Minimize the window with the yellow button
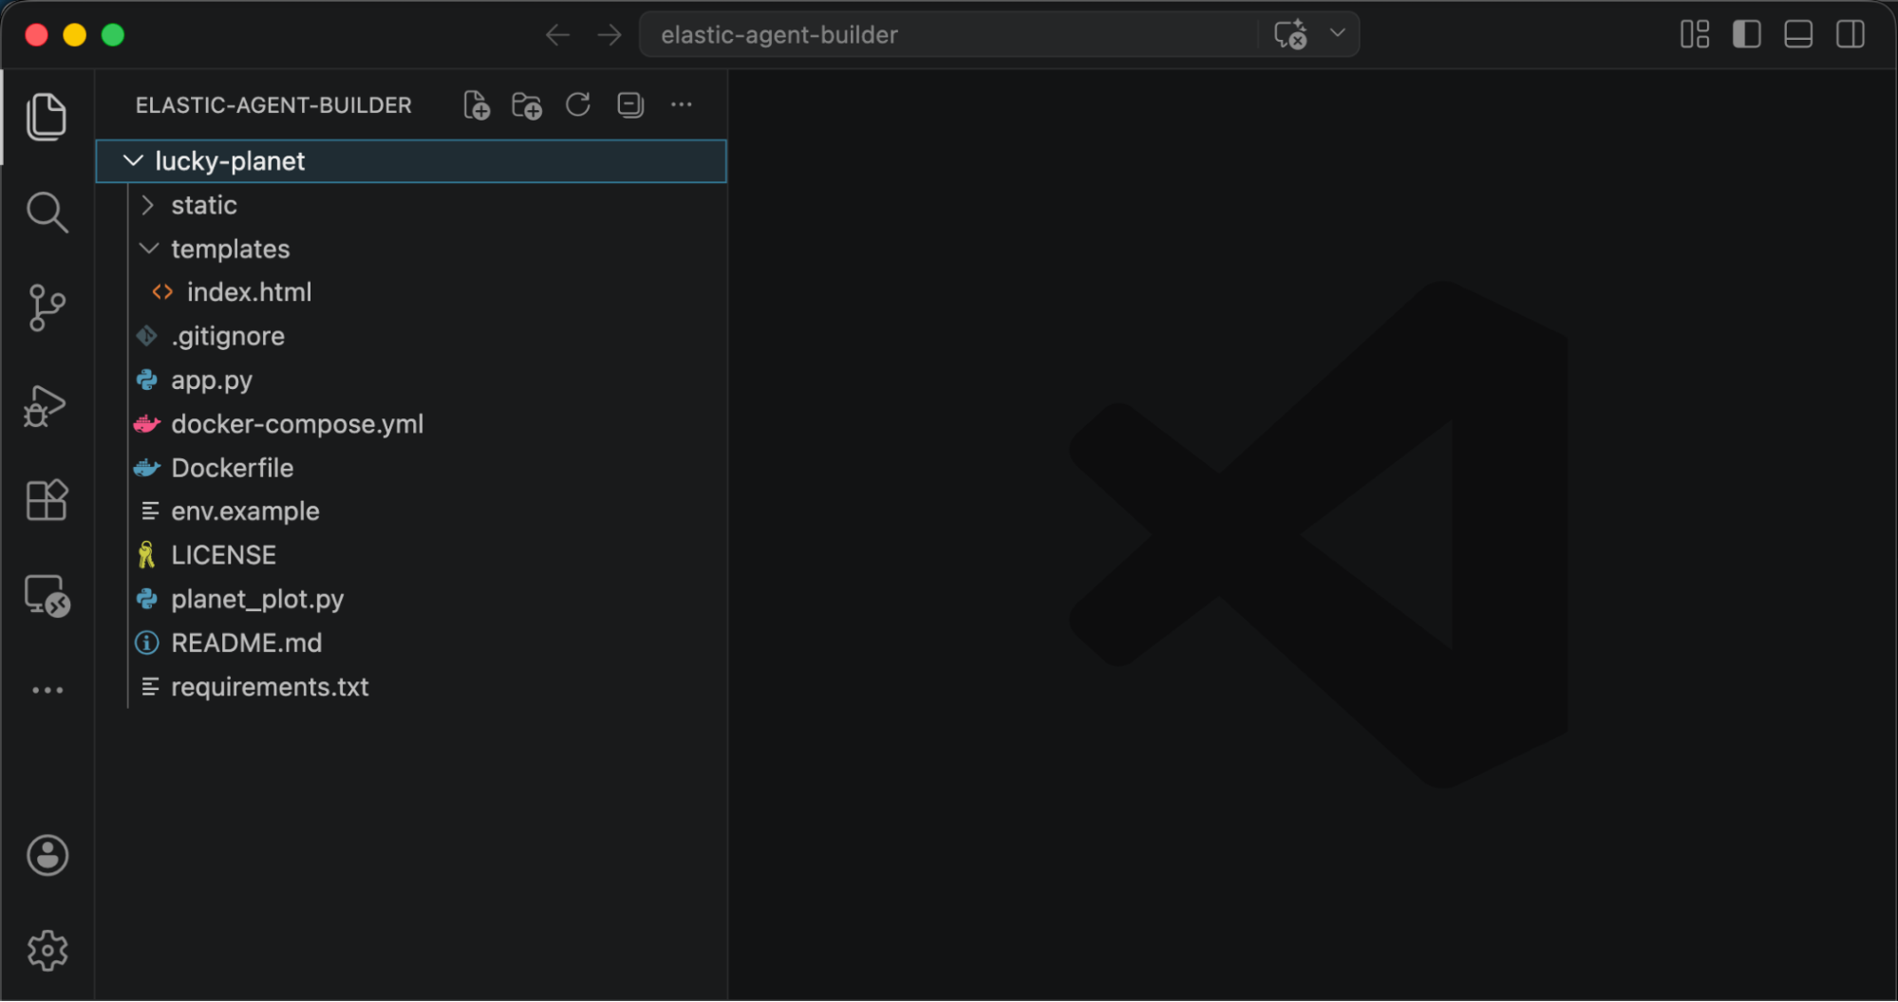Viewport: 1898px width, 1002px height. point(75,35)
